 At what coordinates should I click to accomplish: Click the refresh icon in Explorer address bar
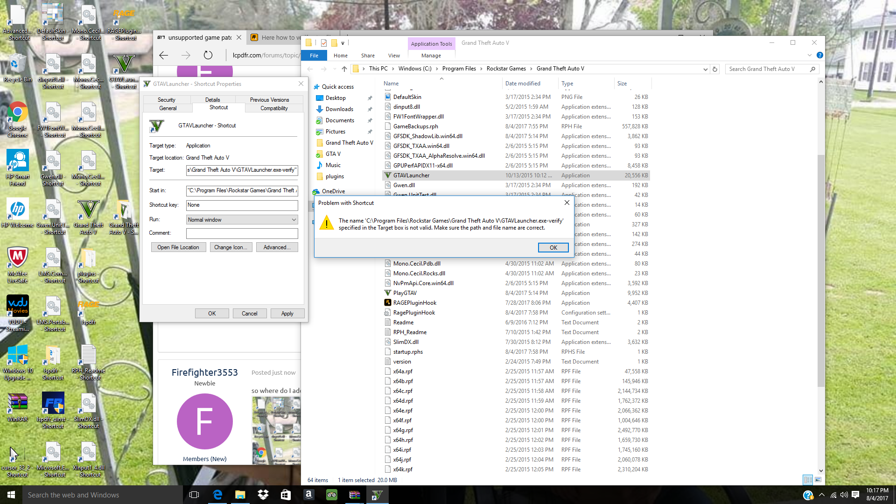[x=714, y=69]
